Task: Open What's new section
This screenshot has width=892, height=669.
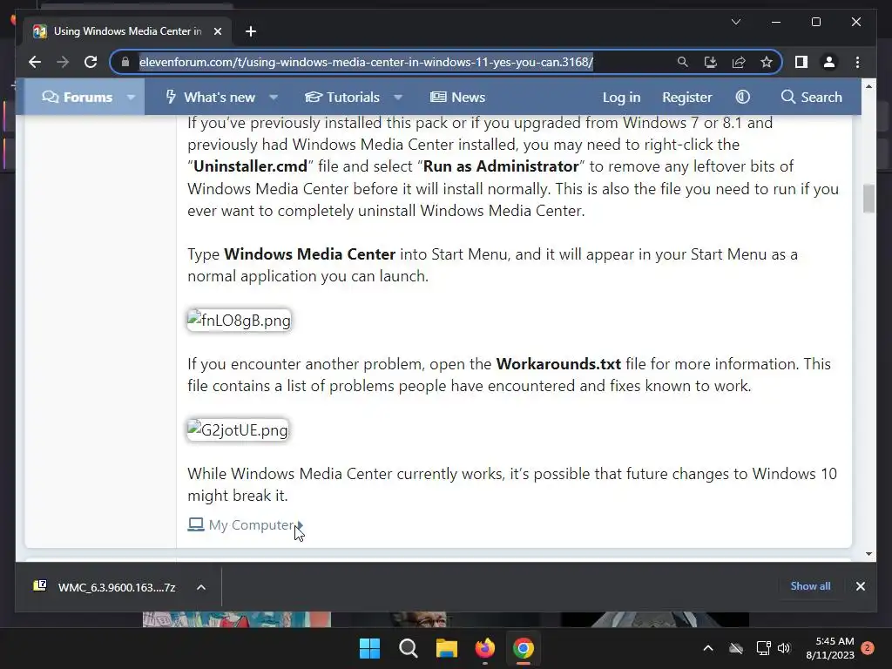Action: [x=211, y=98]
